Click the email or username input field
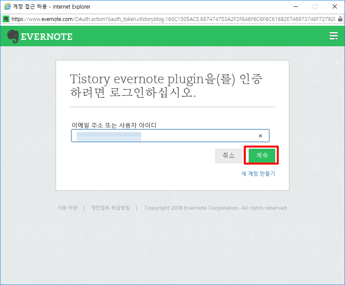This screenshot has height=285, width=345. [170, 136]
